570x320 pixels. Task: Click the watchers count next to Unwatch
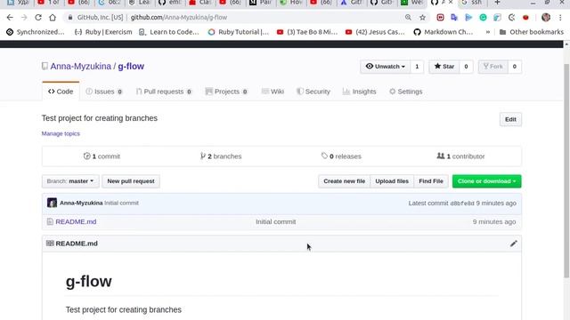[417, 67]
